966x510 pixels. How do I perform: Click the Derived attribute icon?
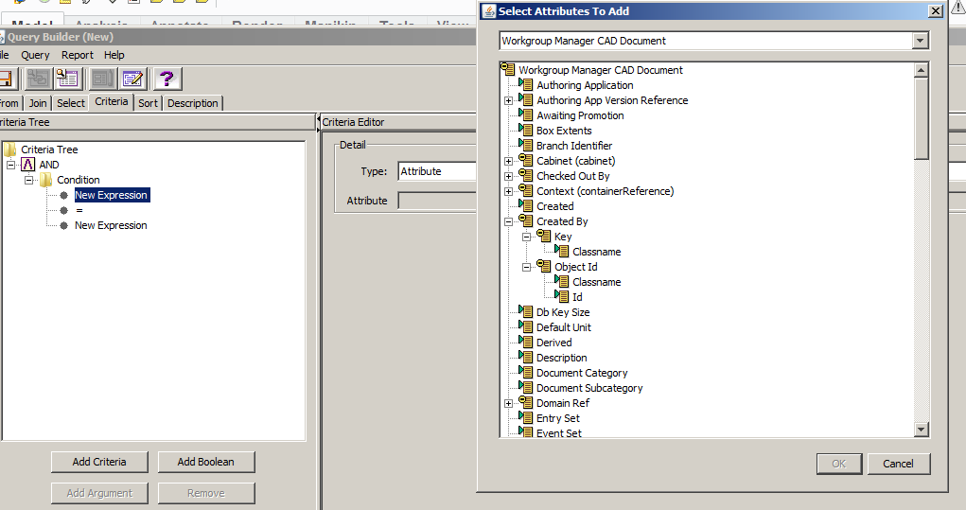point(525,342)
